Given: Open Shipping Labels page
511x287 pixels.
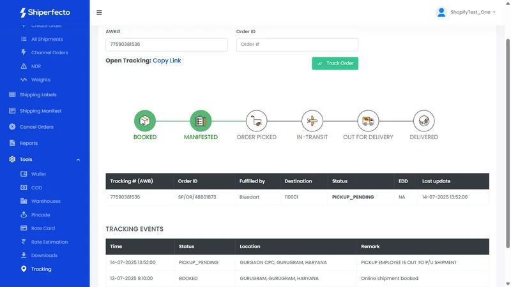Looking at the screenshot, I should pyautogui.click(x=38, y=94).
